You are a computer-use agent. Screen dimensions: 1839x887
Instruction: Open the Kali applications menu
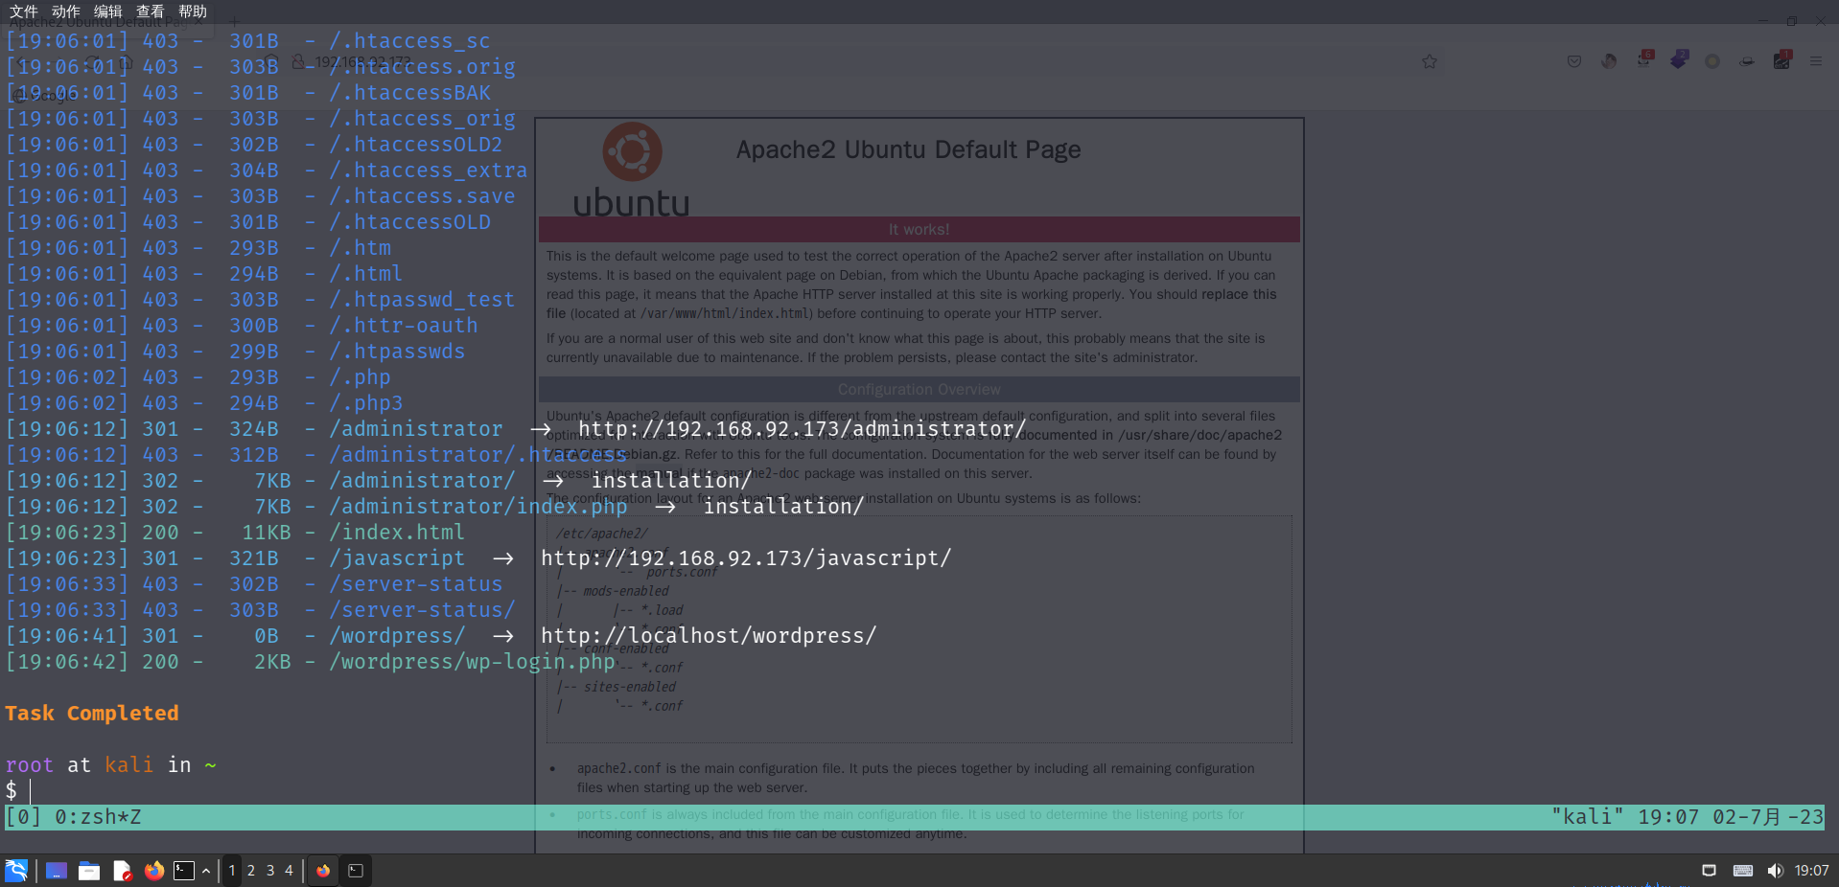pos(16,871)
